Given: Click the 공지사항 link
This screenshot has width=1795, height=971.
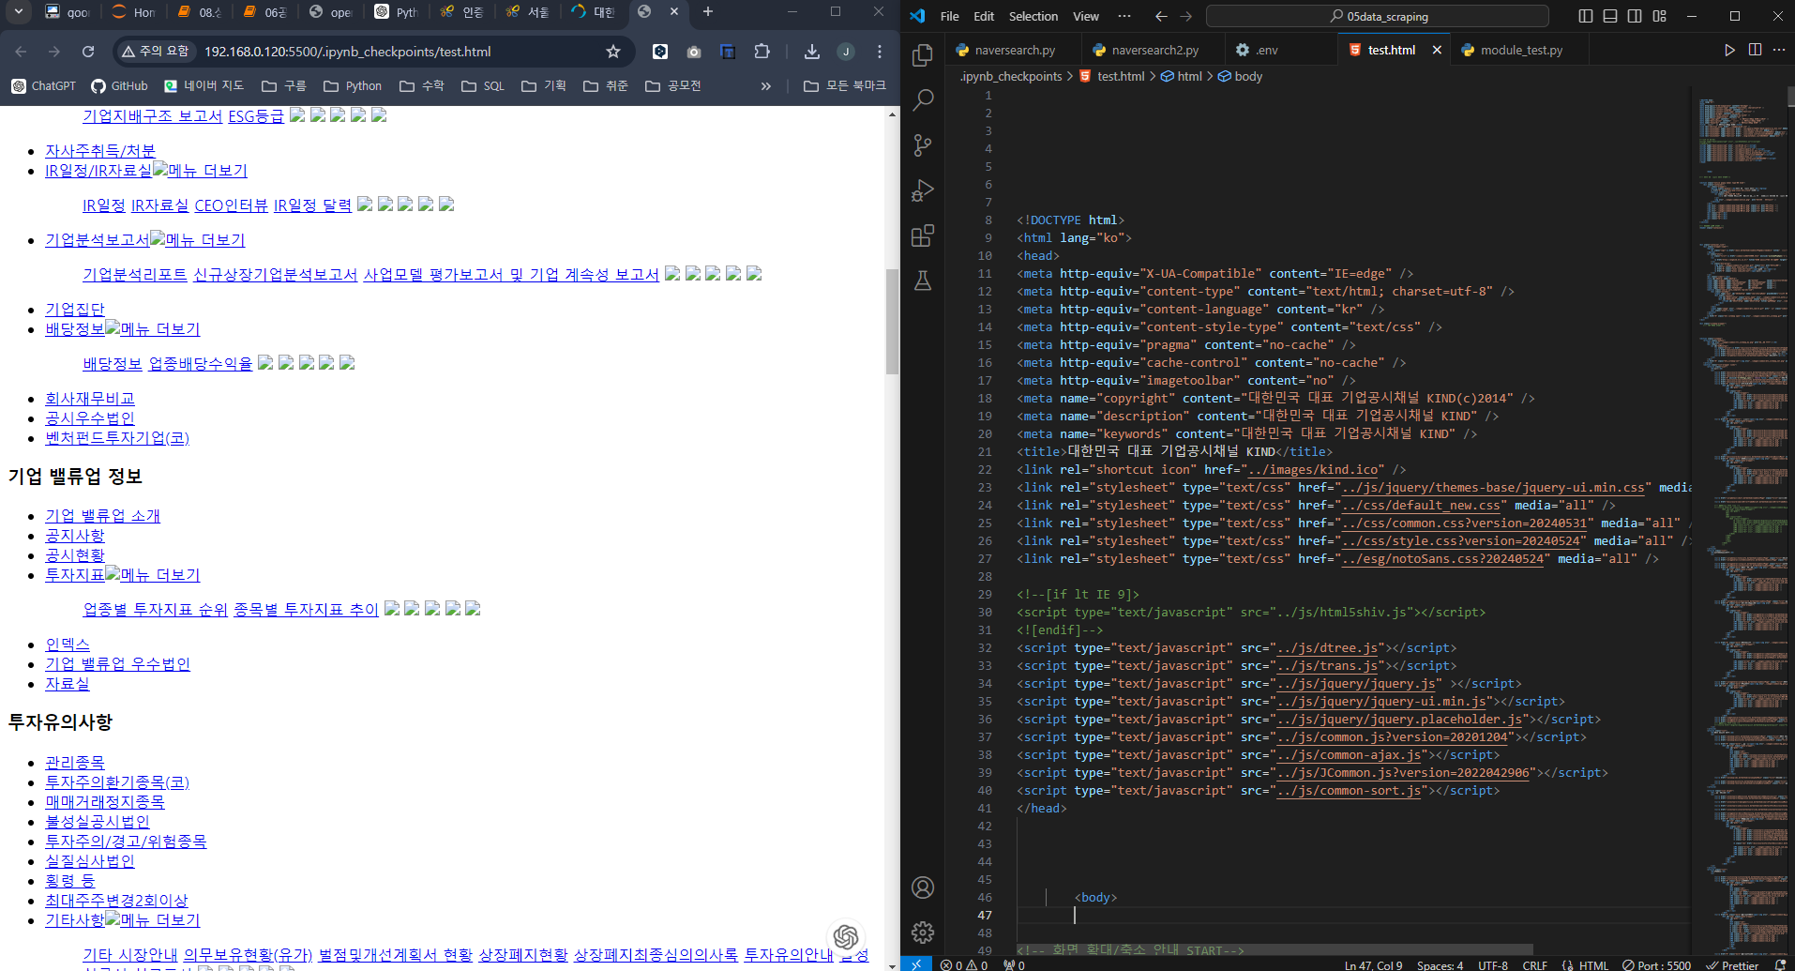Looking at the screenshot, I should [x=75, y=536].
